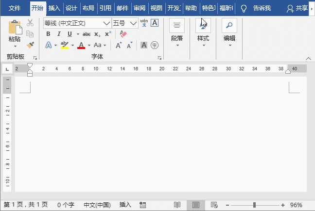
Task: Click the ruler tab selector L icon
Action: coord(7,69)
